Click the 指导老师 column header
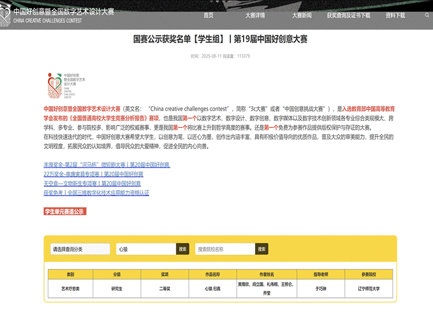This screenshot has height=312, width=433. pos(321,274)
